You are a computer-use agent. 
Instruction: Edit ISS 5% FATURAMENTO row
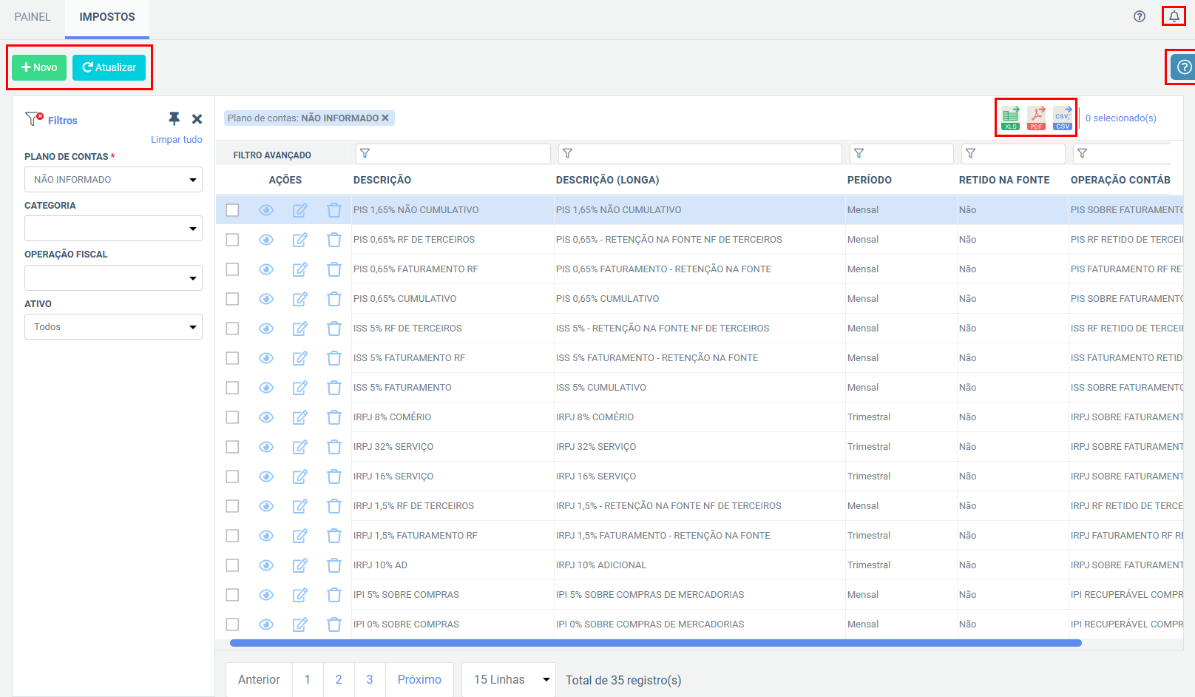pyautogui.click(x=299, y=388)
